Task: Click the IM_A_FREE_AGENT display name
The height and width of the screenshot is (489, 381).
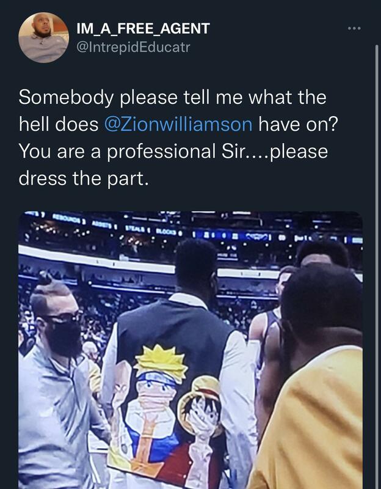Action: 143,28
